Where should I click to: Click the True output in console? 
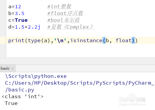pyautogui.click(x=11, y=104)
